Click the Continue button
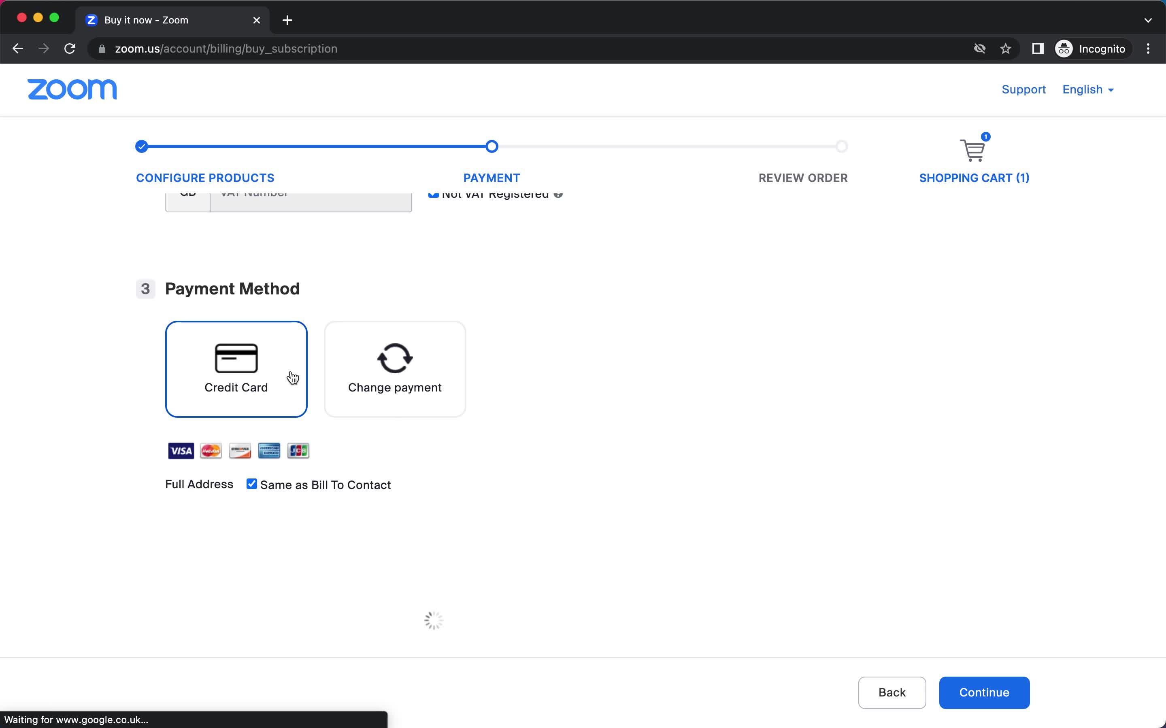The height and width of the screenshot is (728, 1166). 984,692
